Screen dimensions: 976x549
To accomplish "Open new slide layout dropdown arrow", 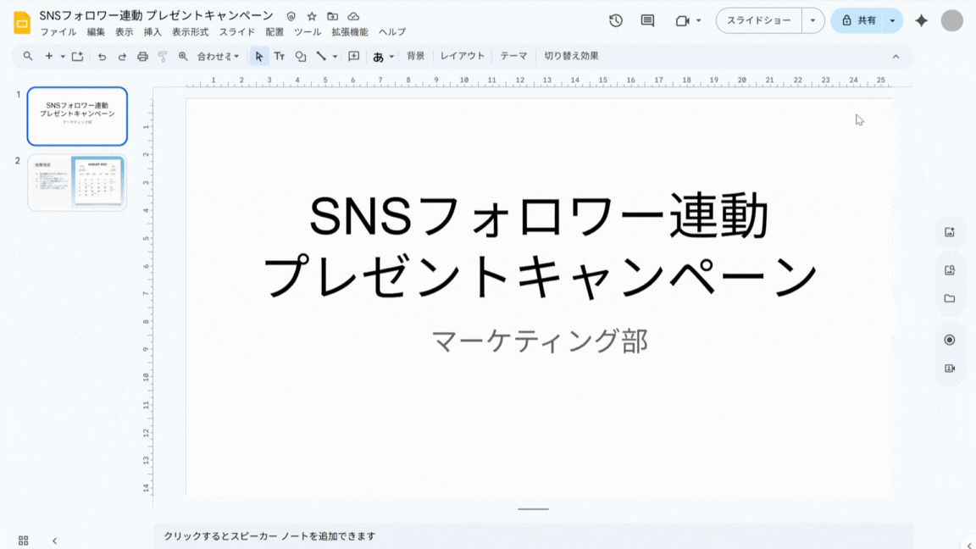I will pos(62,56).
